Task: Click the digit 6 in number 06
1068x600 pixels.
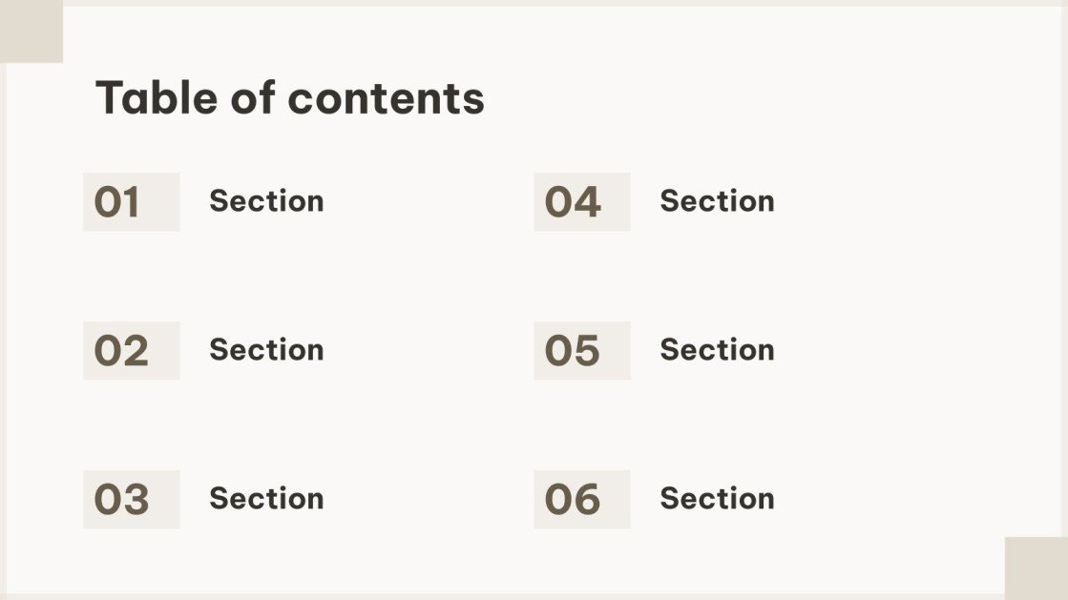Action: coord(587,500)
